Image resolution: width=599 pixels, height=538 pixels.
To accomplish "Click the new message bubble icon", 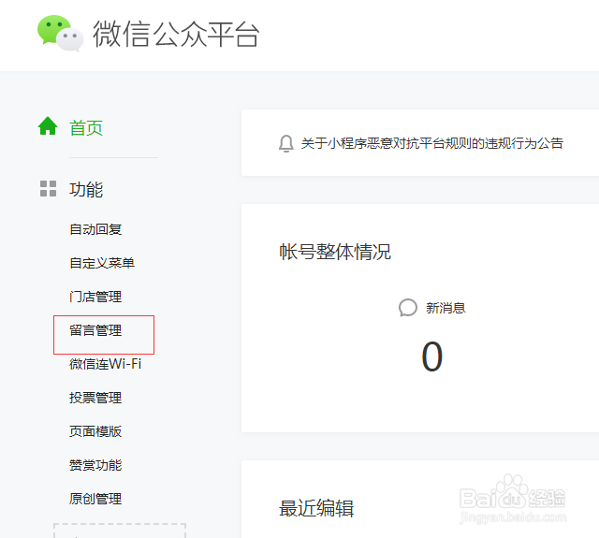I will tap(408, 308).
